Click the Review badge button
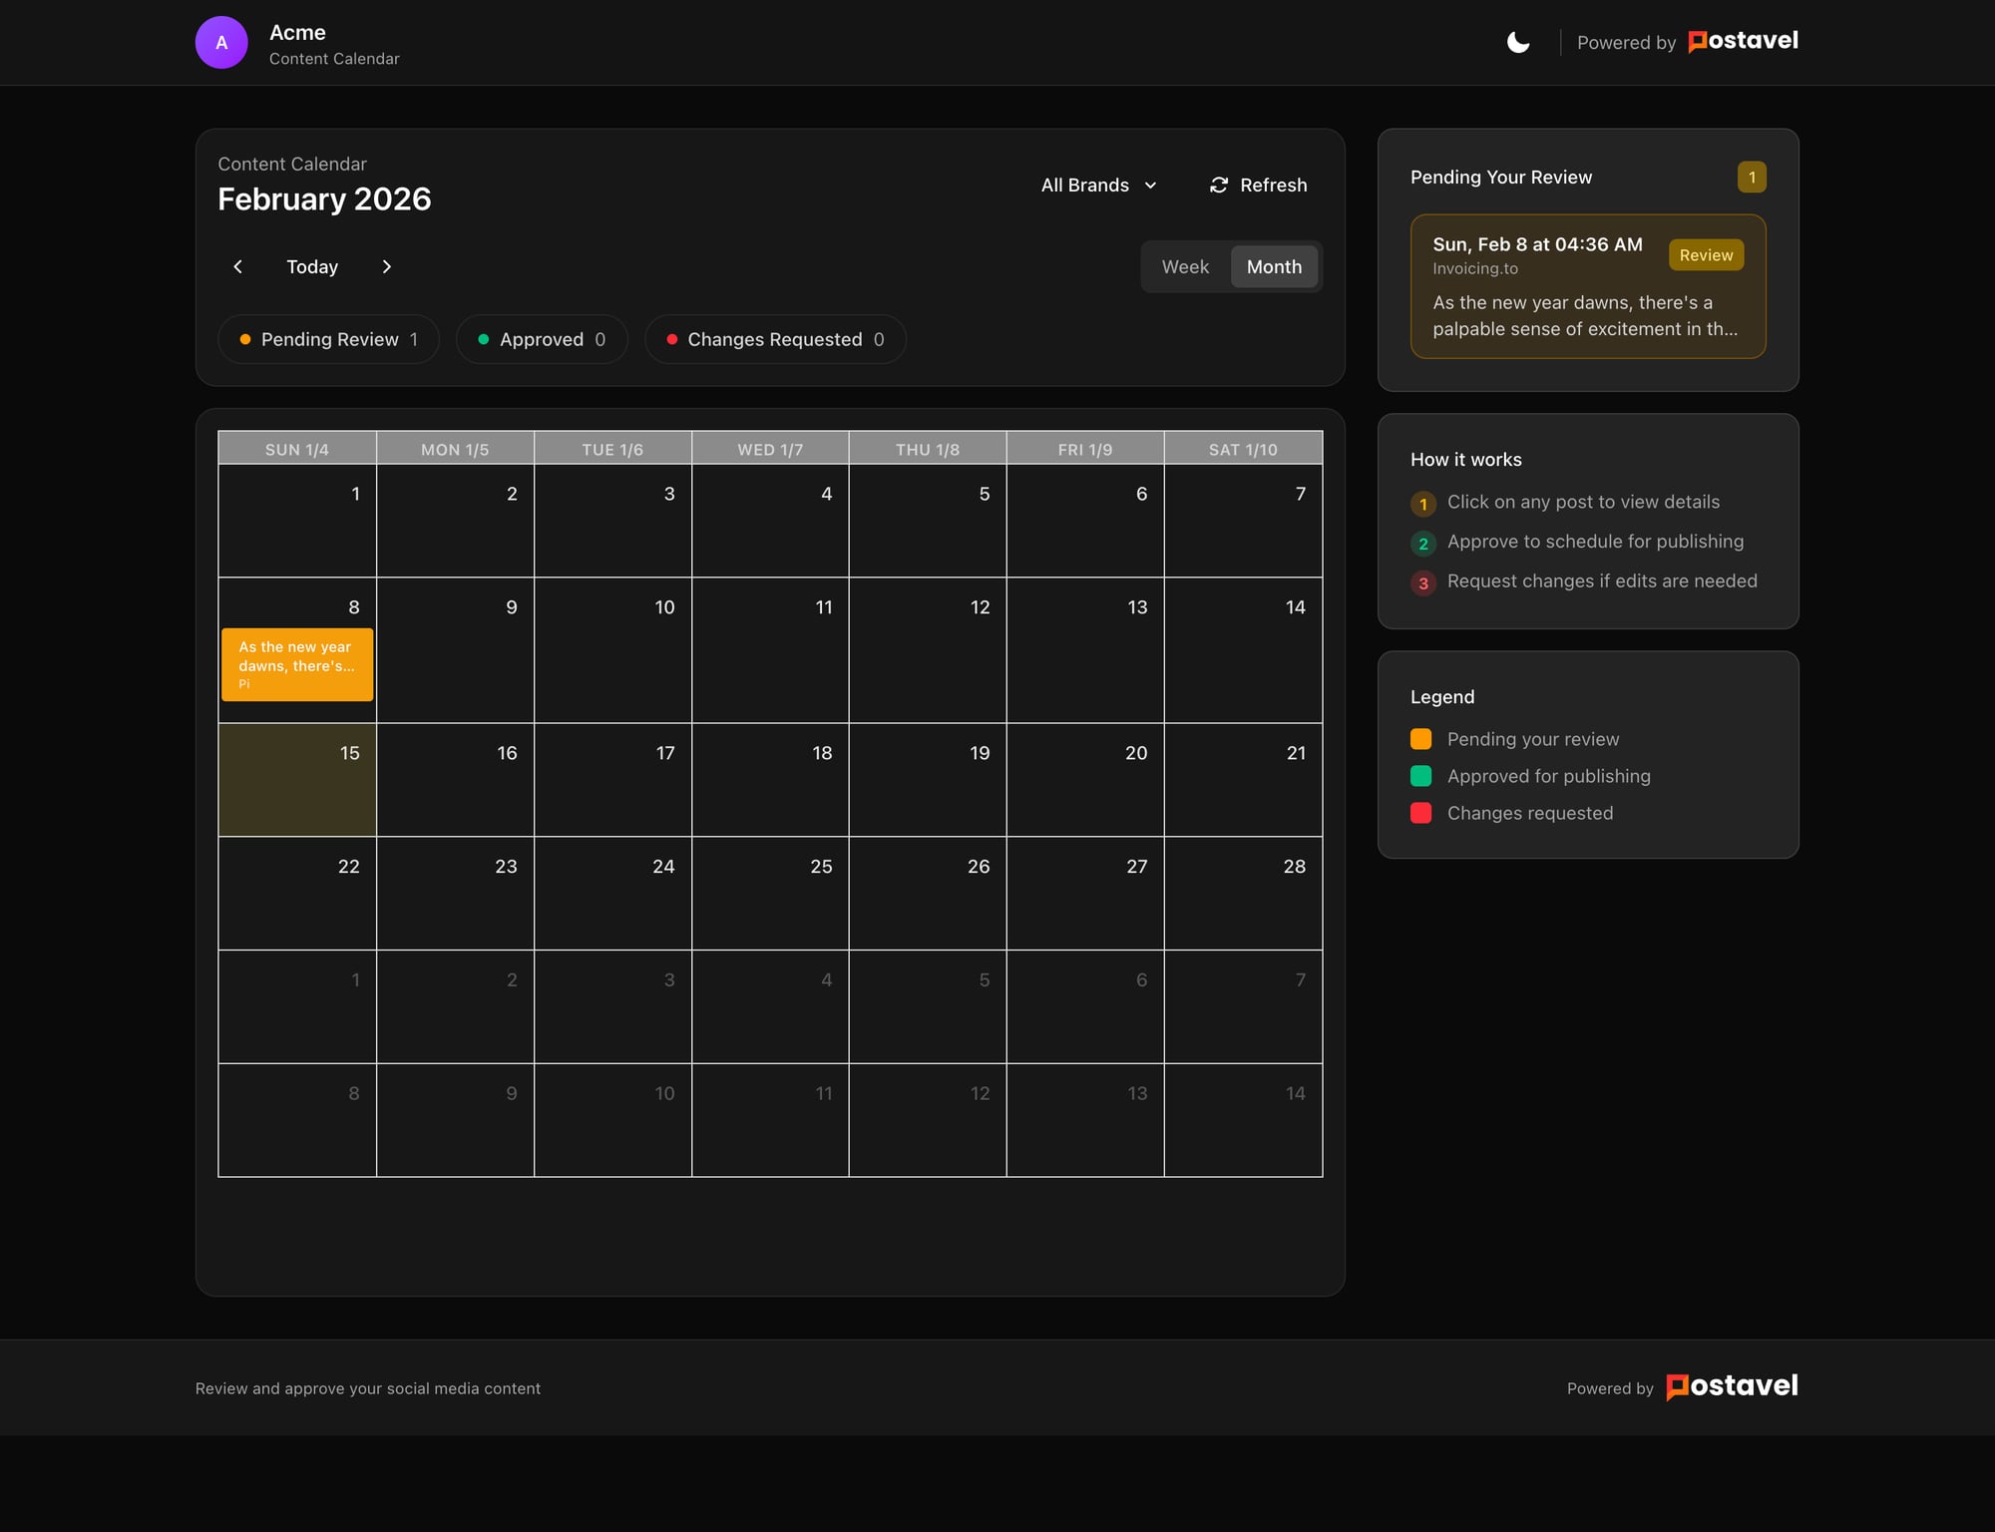The height and width of the screenshot is (1532, 1995). point(1706,255)
